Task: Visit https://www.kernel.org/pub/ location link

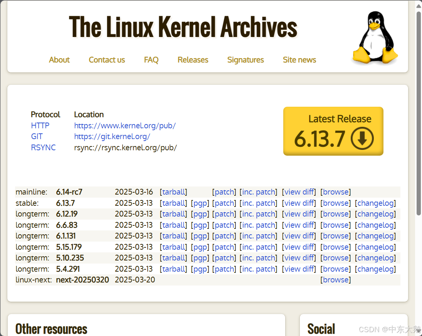Action: [124, 125]
